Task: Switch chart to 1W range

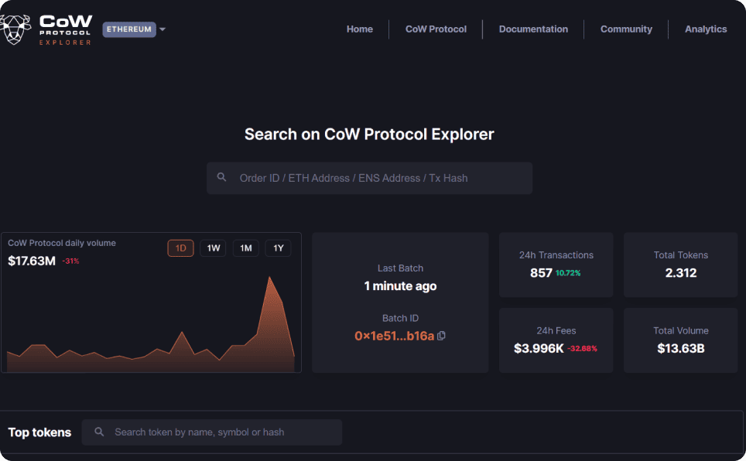Action: tap(214, 248)
